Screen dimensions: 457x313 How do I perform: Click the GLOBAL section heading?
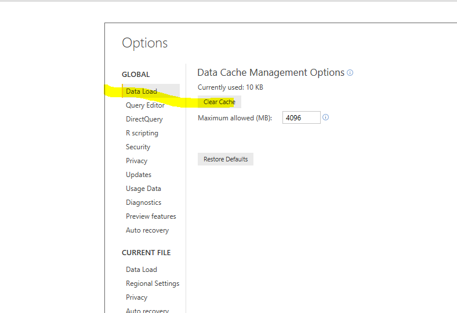click(136, 75)
